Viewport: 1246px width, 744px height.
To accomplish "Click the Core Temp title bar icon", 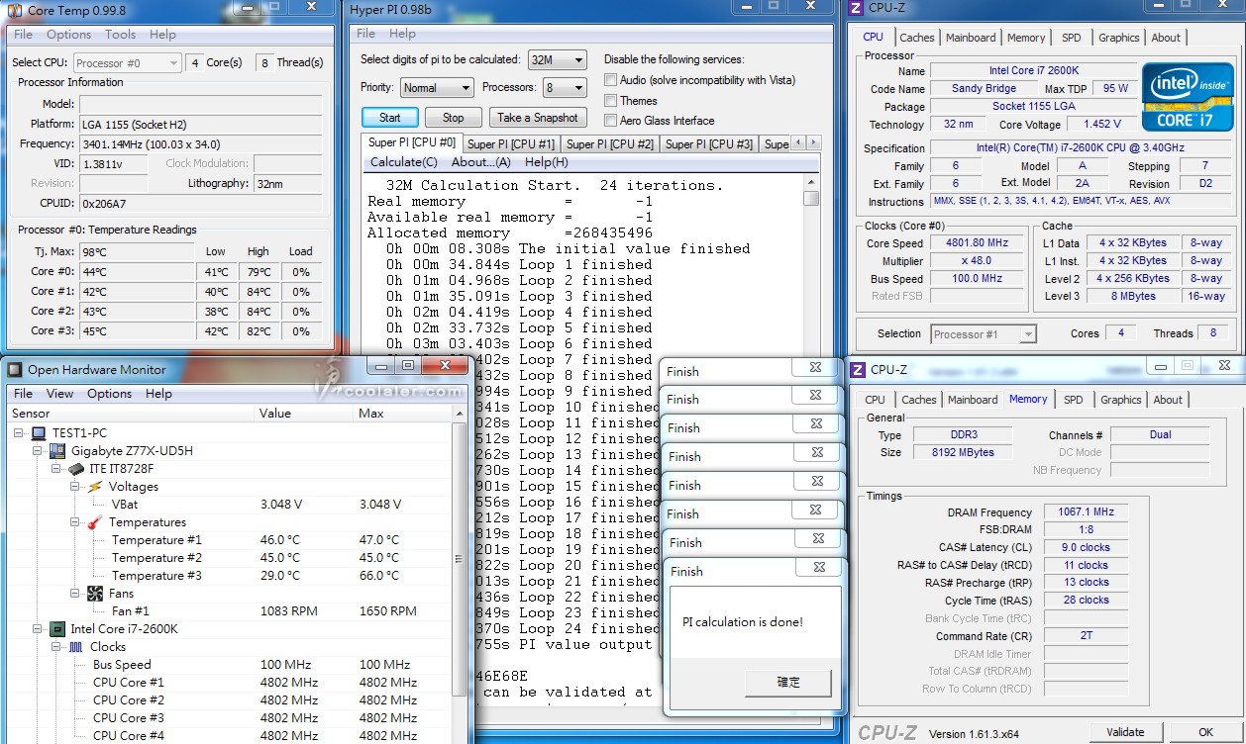I will tap(15, 10).
